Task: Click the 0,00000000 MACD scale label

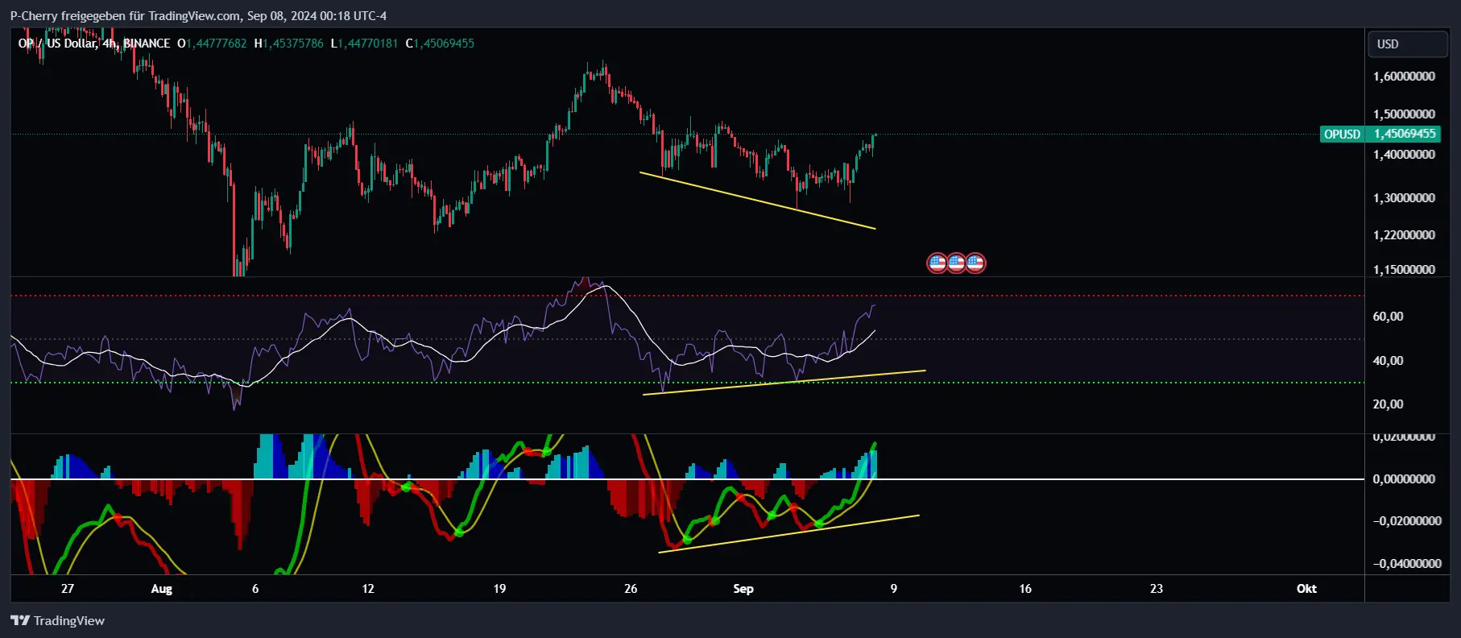Action: [x=1404, y=479]
